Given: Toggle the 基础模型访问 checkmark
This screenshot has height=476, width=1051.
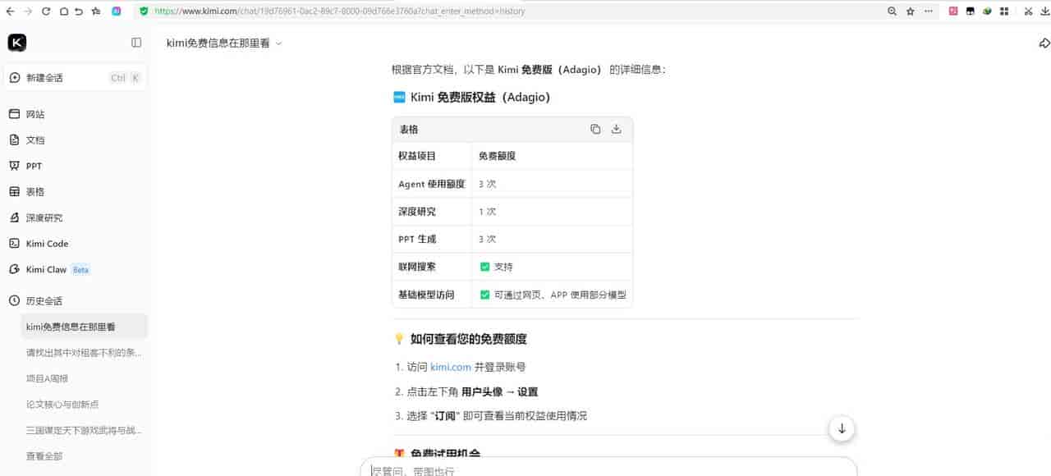Looking at the screenshot, I should click(484, 294).
